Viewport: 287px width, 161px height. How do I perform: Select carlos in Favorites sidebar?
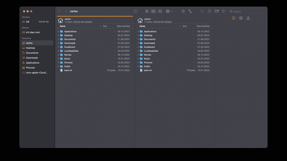tap(37, 43)
